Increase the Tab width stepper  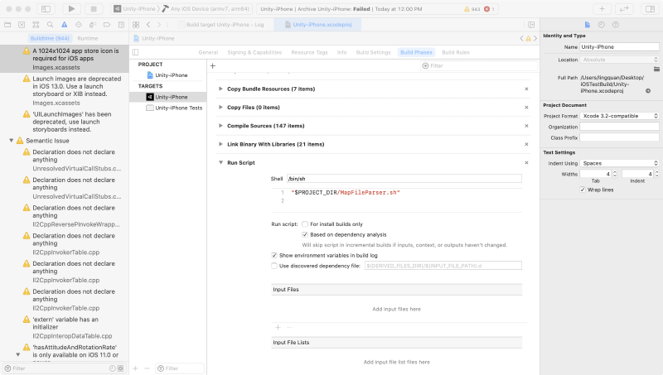pos(615,172)
